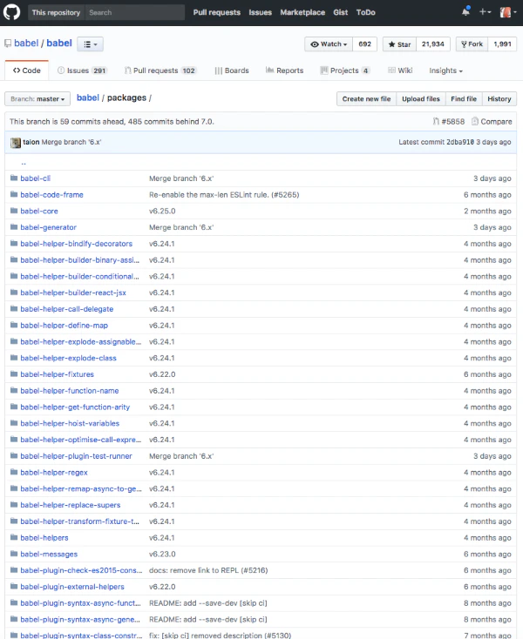This screenshot has width=523, height=639.
Task: Star the babel repository
Action: coord(399,44)
